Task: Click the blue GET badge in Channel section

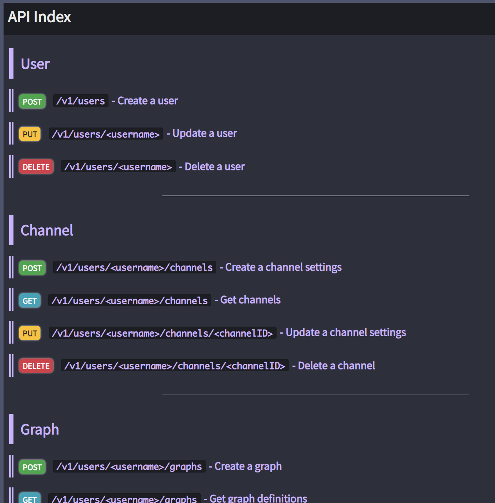Action: [x=30, y=301]
